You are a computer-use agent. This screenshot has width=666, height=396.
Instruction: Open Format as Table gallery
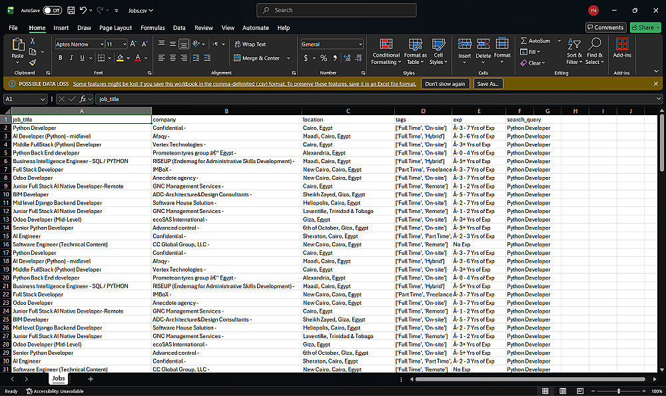[415, 51]
